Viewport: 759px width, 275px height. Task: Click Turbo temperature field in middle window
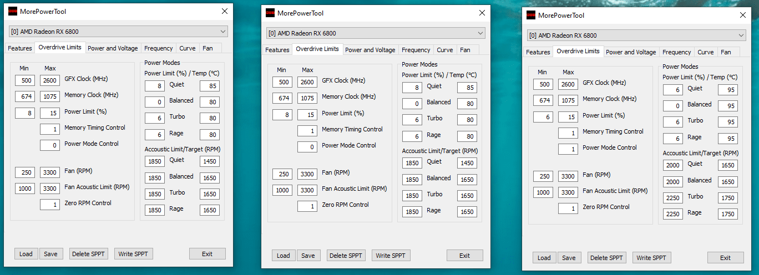click(467, 120)
